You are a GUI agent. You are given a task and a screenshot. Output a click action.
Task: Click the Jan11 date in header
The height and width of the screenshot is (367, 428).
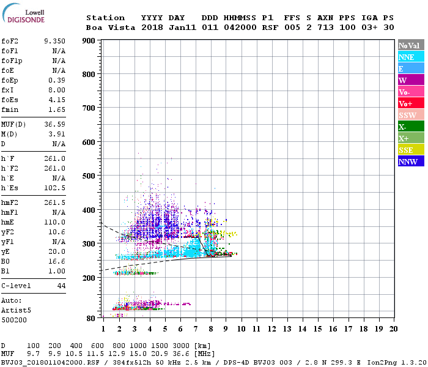[x=182, y=28]
